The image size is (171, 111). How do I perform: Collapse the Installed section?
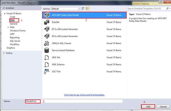pos(4,8)
